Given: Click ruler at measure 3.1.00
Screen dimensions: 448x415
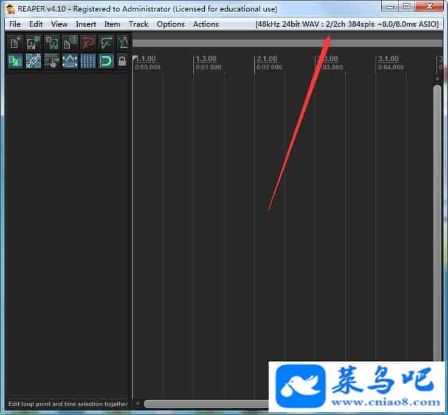Looking at the screenshot, I should point(388,59).
